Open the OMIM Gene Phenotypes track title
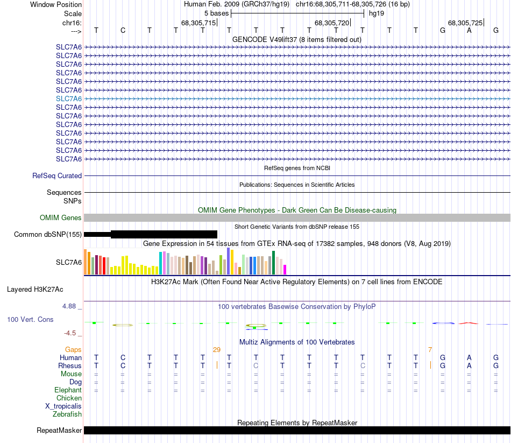This screenshot has height=443, width=511. (297, 210)
